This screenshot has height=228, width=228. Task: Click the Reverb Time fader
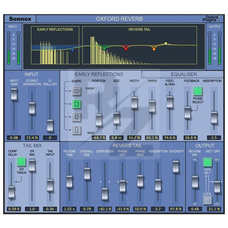click(70, 182)
